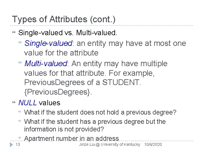Click the italic blue "Single-valued" term
203x152 pixels.
point(48,43)
